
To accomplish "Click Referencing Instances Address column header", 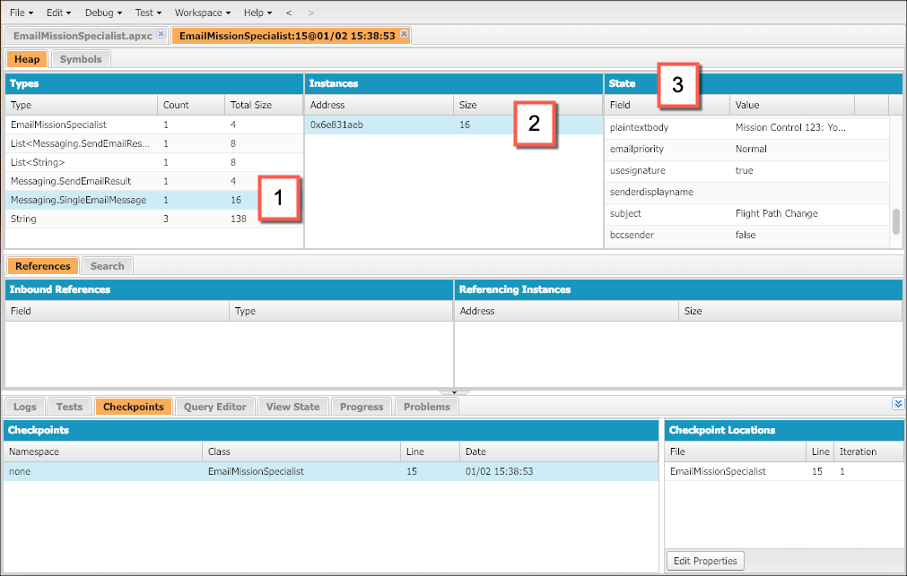I will pos(566,311).
